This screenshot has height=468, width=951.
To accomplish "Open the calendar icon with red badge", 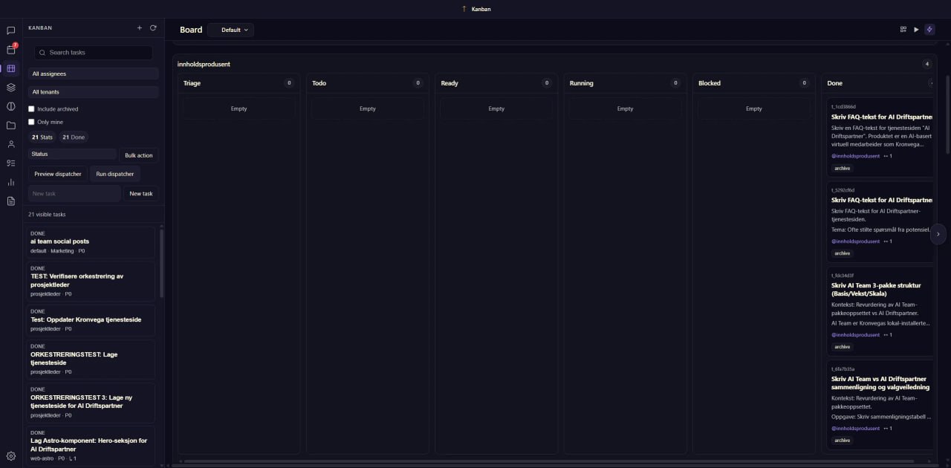I will pos(10,50).
